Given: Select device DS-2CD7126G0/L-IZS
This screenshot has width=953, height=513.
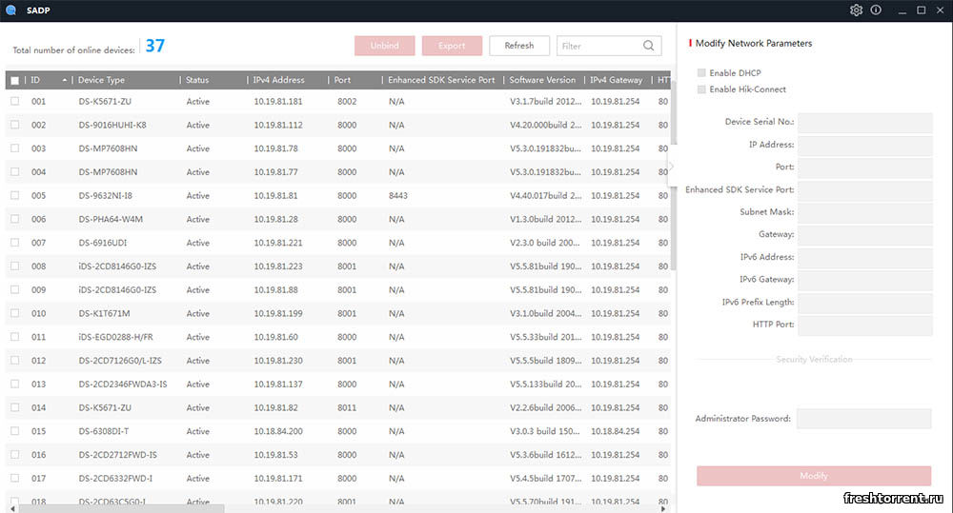Looking at the screenshot, I should tap(120, 361).
